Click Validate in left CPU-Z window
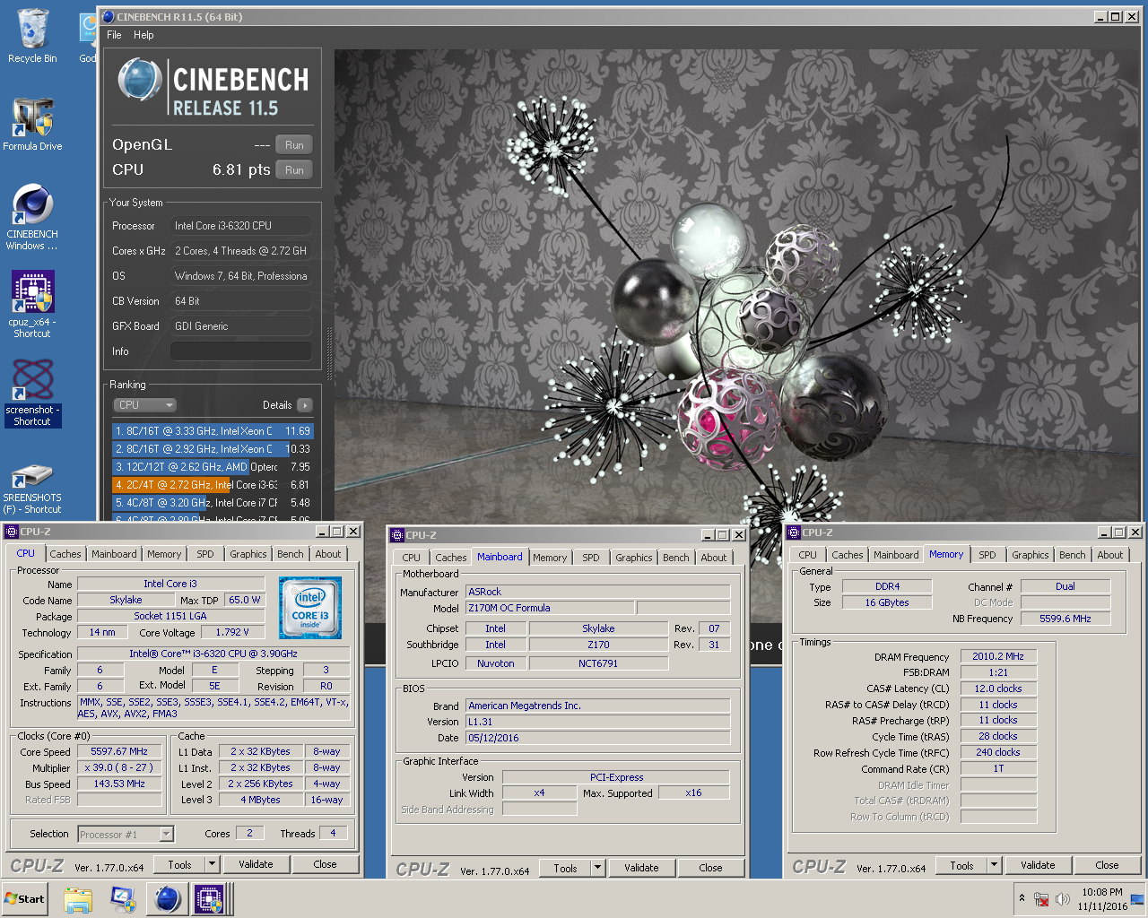Screen dimensions: 1148x918 click(256, 865)
